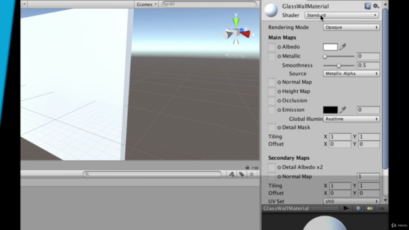This screenshot has height=230, width=409.
Task: Select Secondary Normal Map texture slot
Action: coord(272,176)
